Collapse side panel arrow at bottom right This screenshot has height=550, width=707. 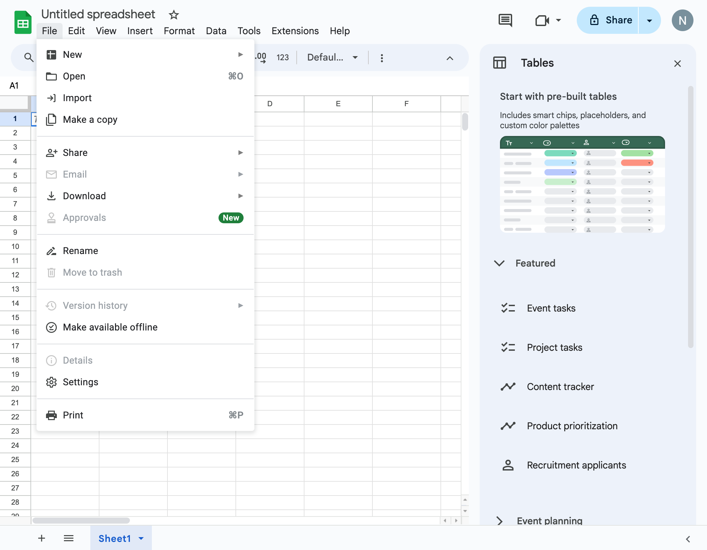click(688, 539)
